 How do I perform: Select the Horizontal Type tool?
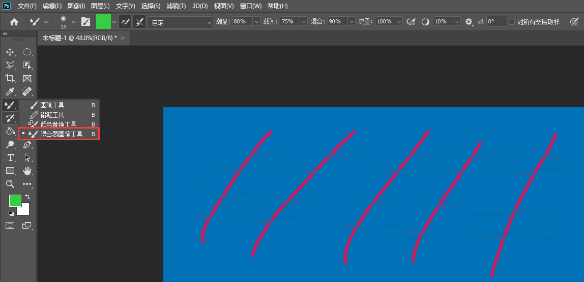point(10,158)
